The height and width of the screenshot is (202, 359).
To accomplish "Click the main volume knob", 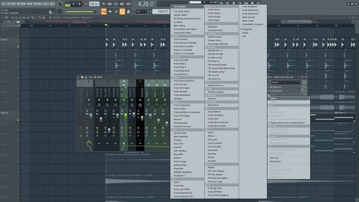I will pyautogui.click(x=60, y=4).
